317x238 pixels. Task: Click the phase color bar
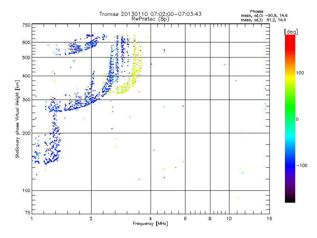tap(290, 118)
